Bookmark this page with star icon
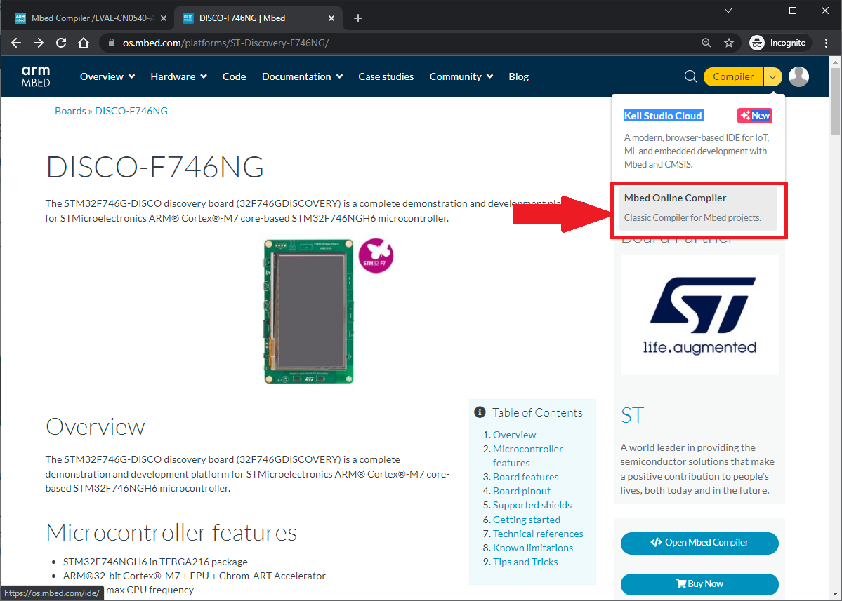This screenshot has width=842, height=601. point(729,43)
